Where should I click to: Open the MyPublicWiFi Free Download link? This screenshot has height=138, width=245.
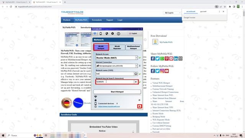click(166, 42)
